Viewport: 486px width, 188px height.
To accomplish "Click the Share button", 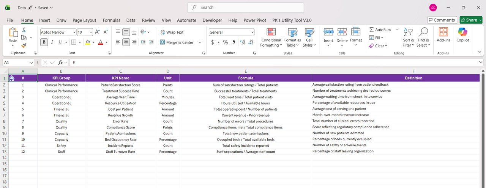I will tap(471, 20).
